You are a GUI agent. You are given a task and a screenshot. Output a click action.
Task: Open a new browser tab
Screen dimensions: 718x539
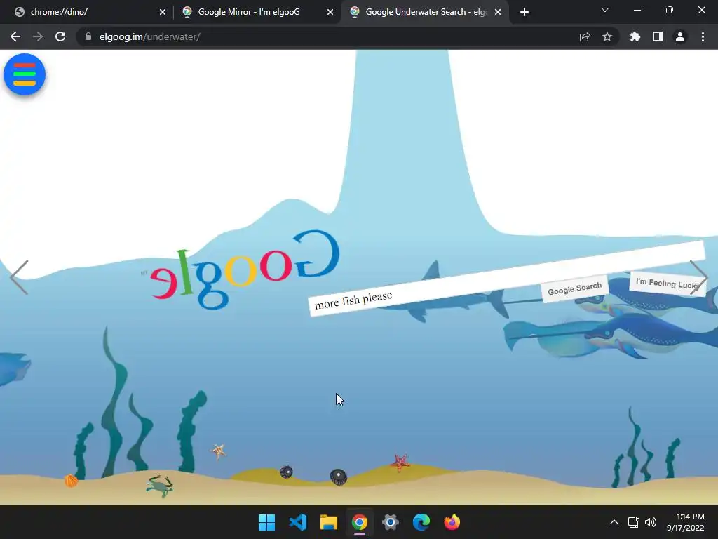click(x=524, y=12)
